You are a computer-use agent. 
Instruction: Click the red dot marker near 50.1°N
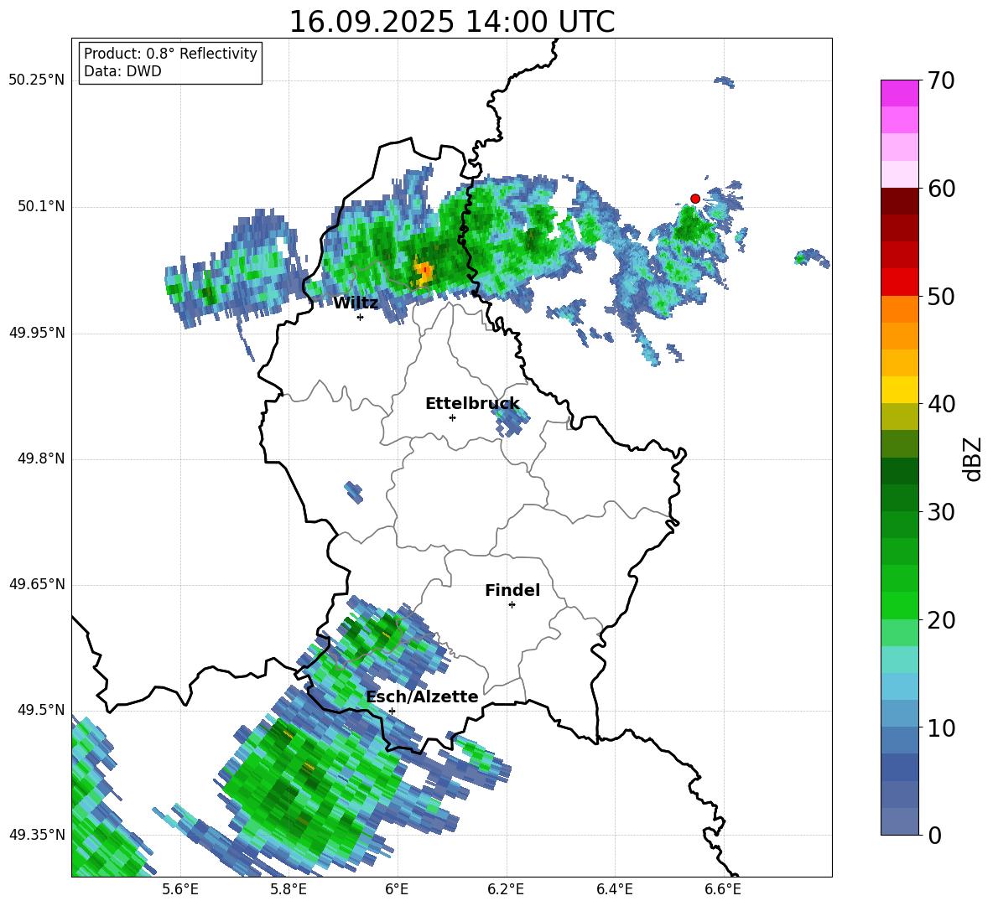click(x=694, y=198)
